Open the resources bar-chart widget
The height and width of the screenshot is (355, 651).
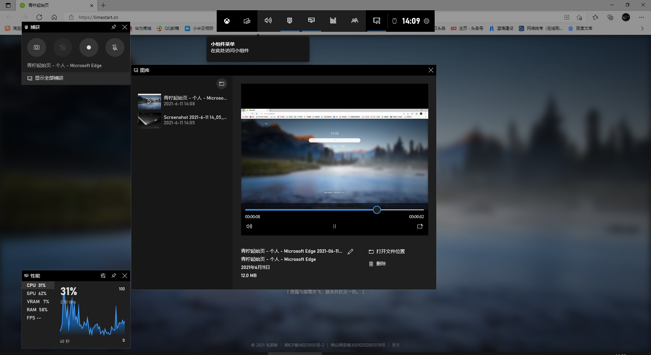click(x=333, y=21)
